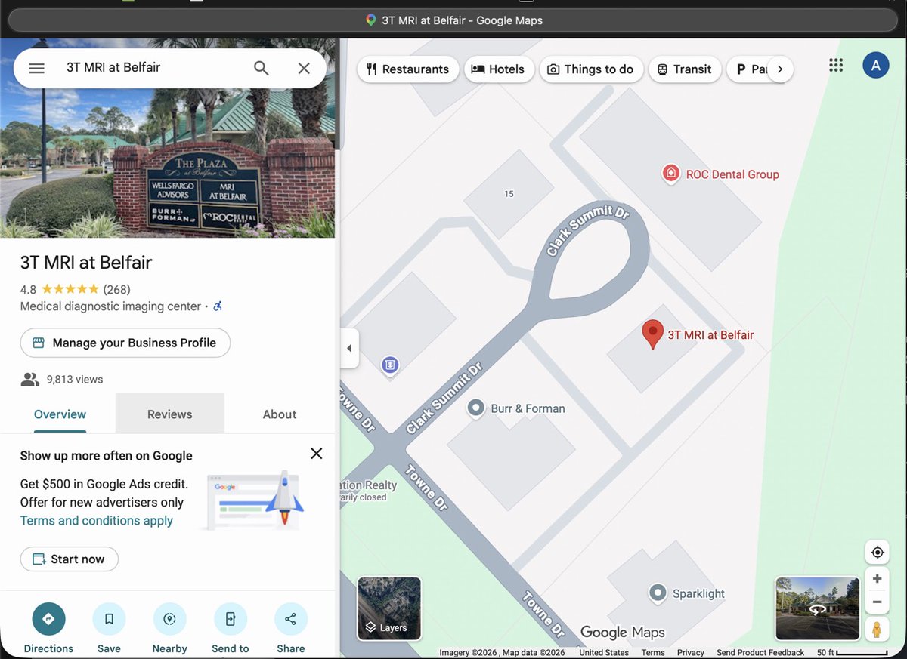Click the Nearby icon button
The width and height of the screenshot is (907, 659).
pos(169,619)
